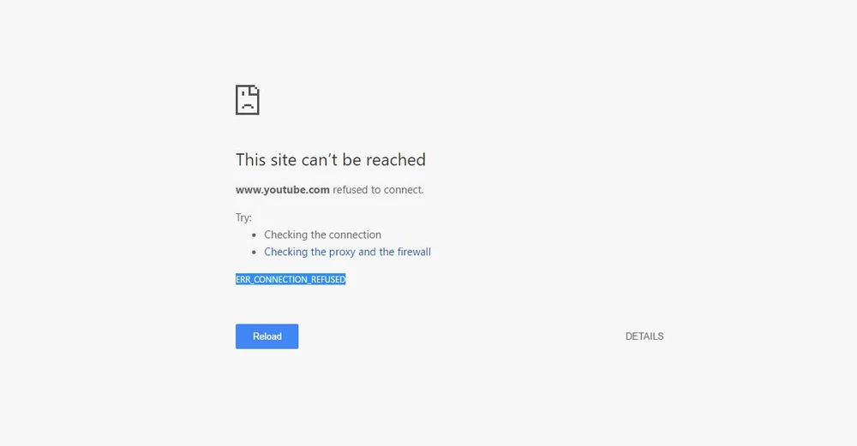Click 'REFUSED' in the highlighted error code
Viewport: 857px width, 446px height.
[328, 280]
